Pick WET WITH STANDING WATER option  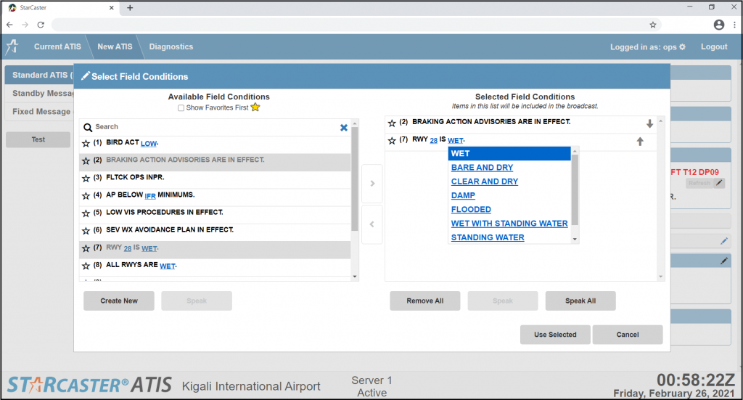[509, 224]
